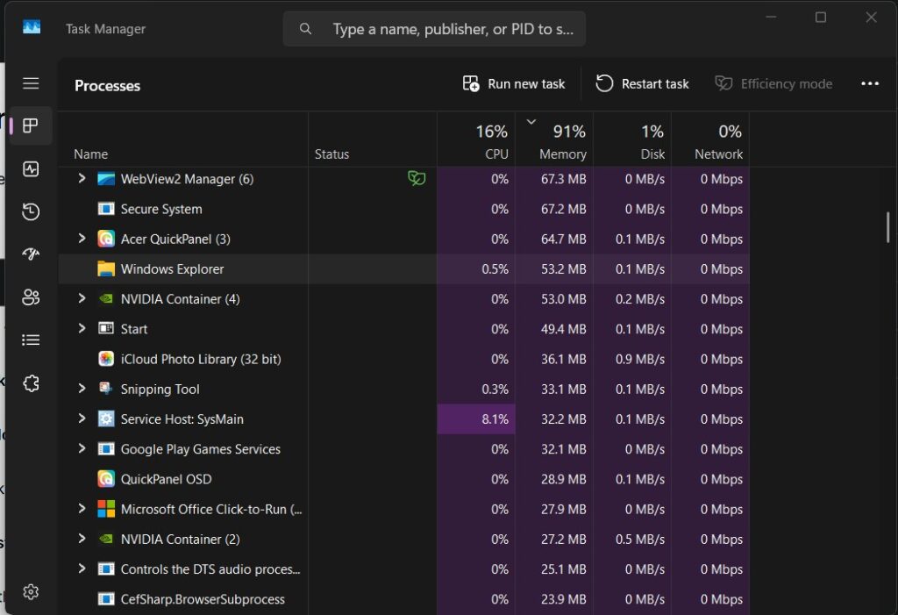Expand the WebView2 Manager (6) group

(82, 178)
